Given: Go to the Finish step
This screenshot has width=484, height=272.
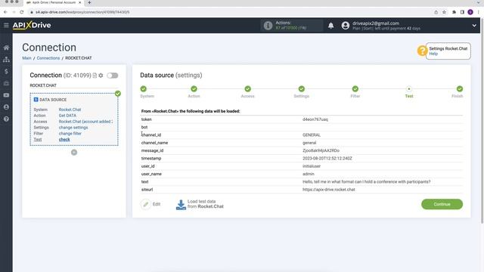Looking at the screenshot, I should click(460, 89).
